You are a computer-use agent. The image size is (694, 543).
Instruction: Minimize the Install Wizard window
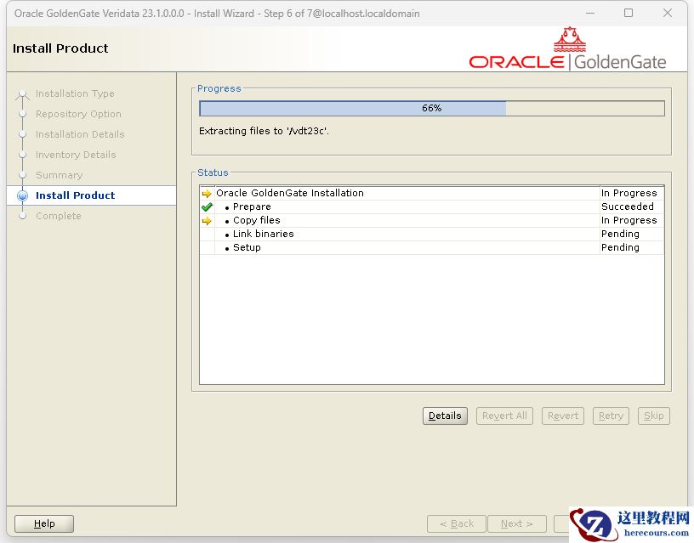coord(590,14)
